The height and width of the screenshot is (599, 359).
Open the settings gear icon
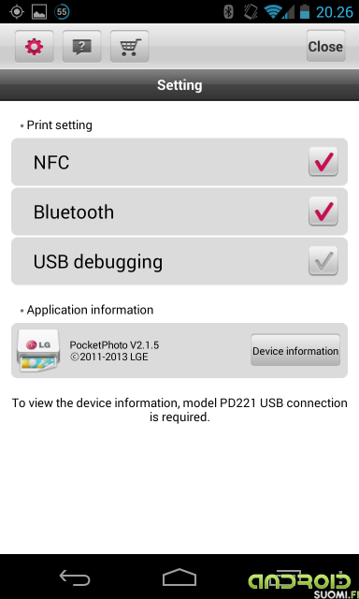point(35,47)
